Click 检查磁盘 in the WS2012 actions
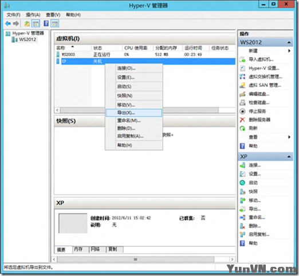This screenshot has height=276, width=299. [259, 103]
